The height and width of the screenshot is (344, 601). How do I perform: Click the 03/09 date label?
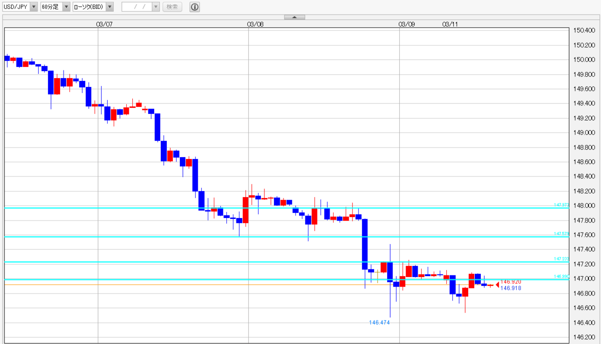[407, 23]
